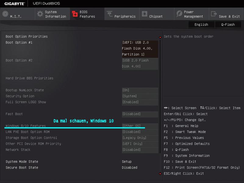Click the English language button
Screen dimensions: 244x183
click(x=201, y=25)
